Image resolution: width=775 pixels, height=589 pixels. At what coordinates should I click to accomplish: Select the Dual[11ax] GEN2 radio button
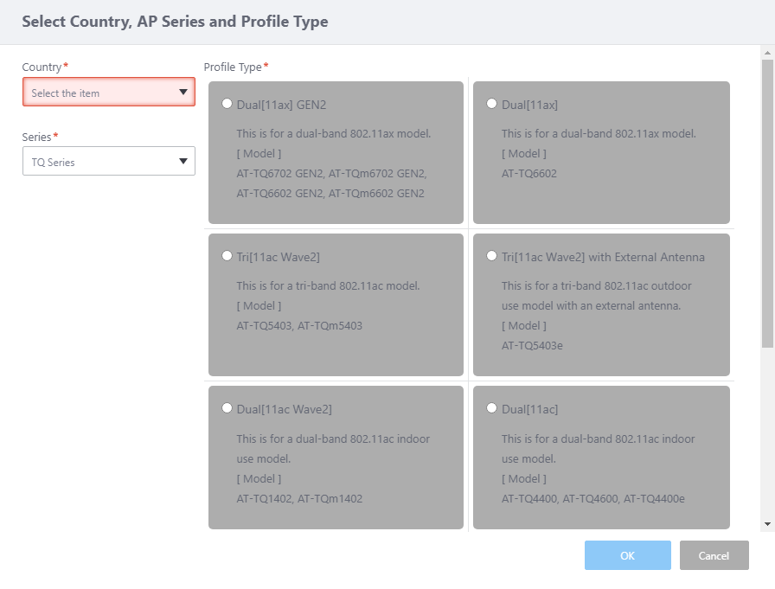coord(227,105)
